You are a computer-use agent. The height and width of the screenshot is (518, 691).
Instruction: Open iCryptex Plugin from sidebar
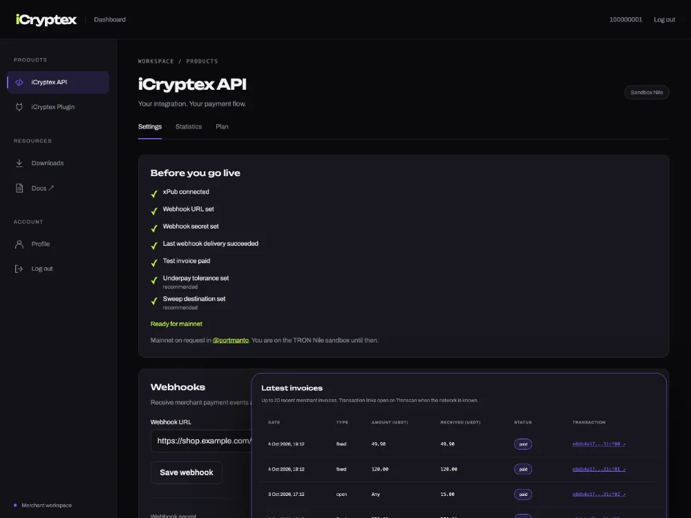click(x=58, y=107)
